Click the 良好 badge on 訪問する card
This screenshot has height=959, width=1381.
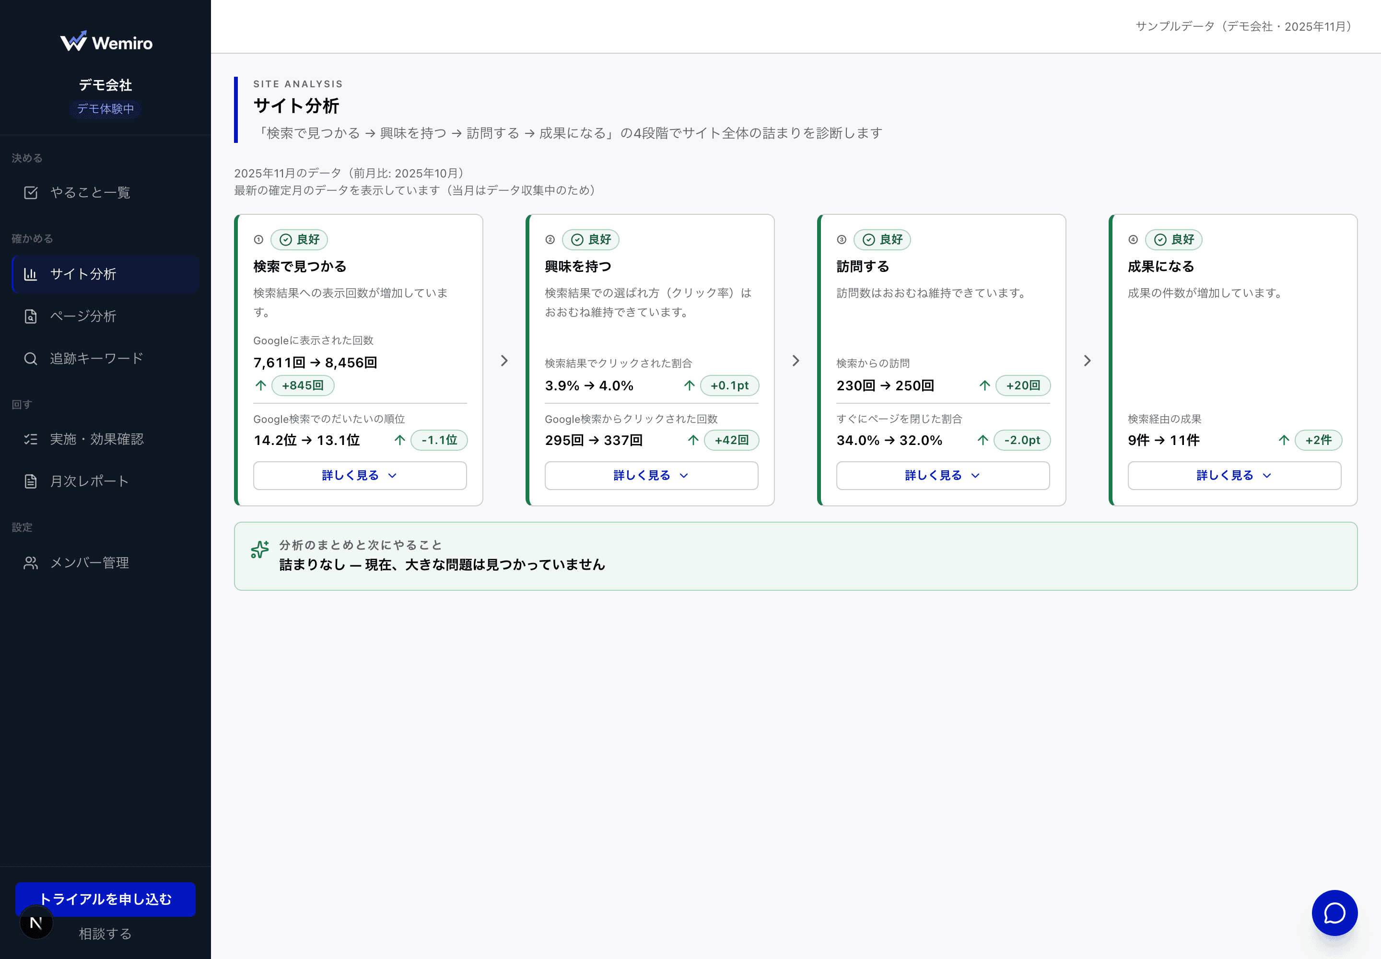tap(882, 240)
